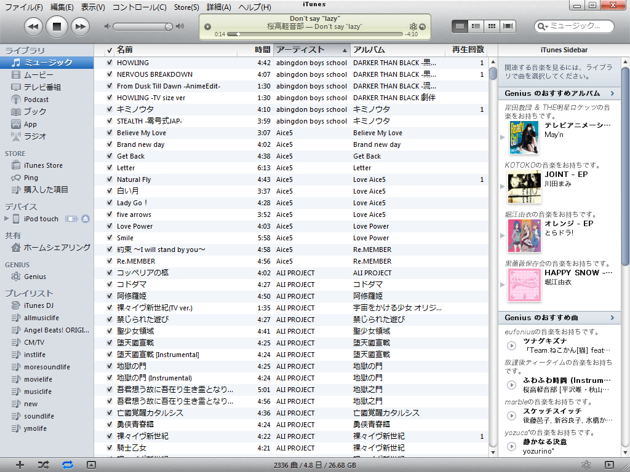Show or hide the artwork viewer
This screenshot has height=472, width=630.
tap(91, 465)
